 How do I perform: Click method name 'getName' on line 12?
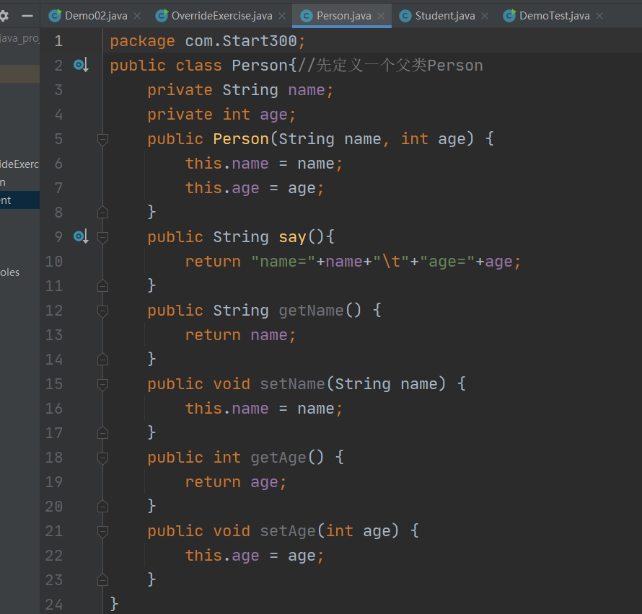[311, 311]
